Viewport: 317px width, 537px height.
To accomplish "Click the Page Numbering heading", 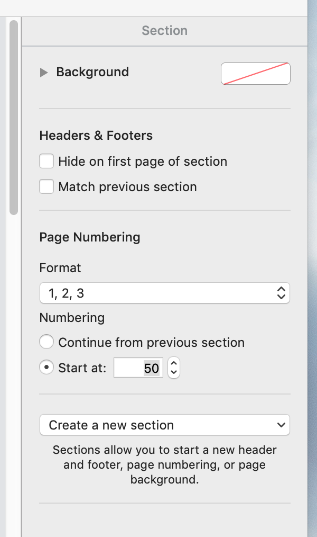I will (x=90, y=237).
